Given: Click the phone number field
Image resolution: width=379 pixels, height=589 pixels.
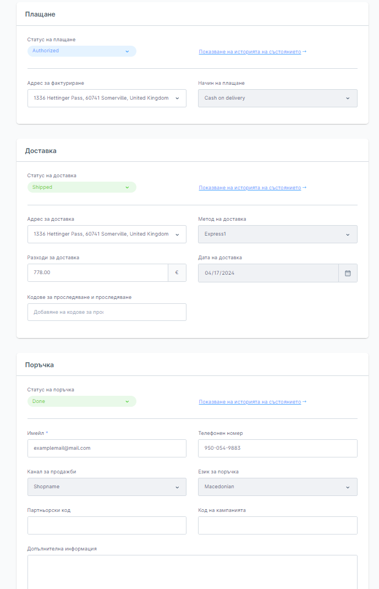Looking at the screenshot, I should tap(277, 448).
